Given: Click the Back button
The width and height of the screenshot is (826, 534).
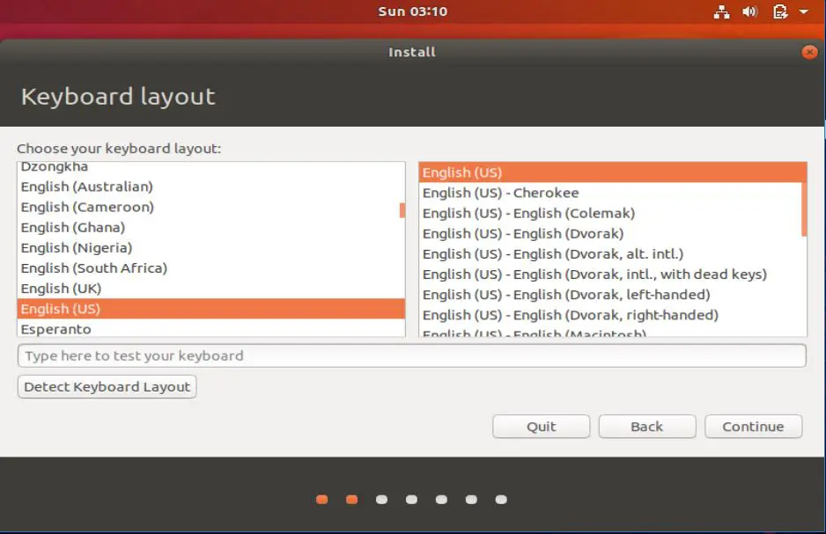Looking at the screenshot, I should coord(646,426).
